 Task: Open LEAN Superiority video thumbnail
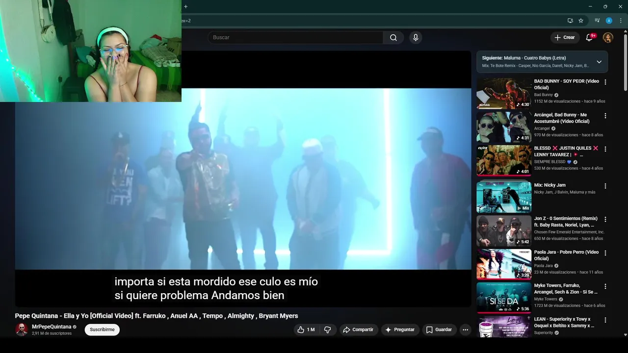tap(504, 326)
